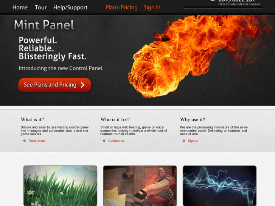Open the Heavy game character thumbnail
The width and height of the screenshot is (275, 206).
point(140,186)
